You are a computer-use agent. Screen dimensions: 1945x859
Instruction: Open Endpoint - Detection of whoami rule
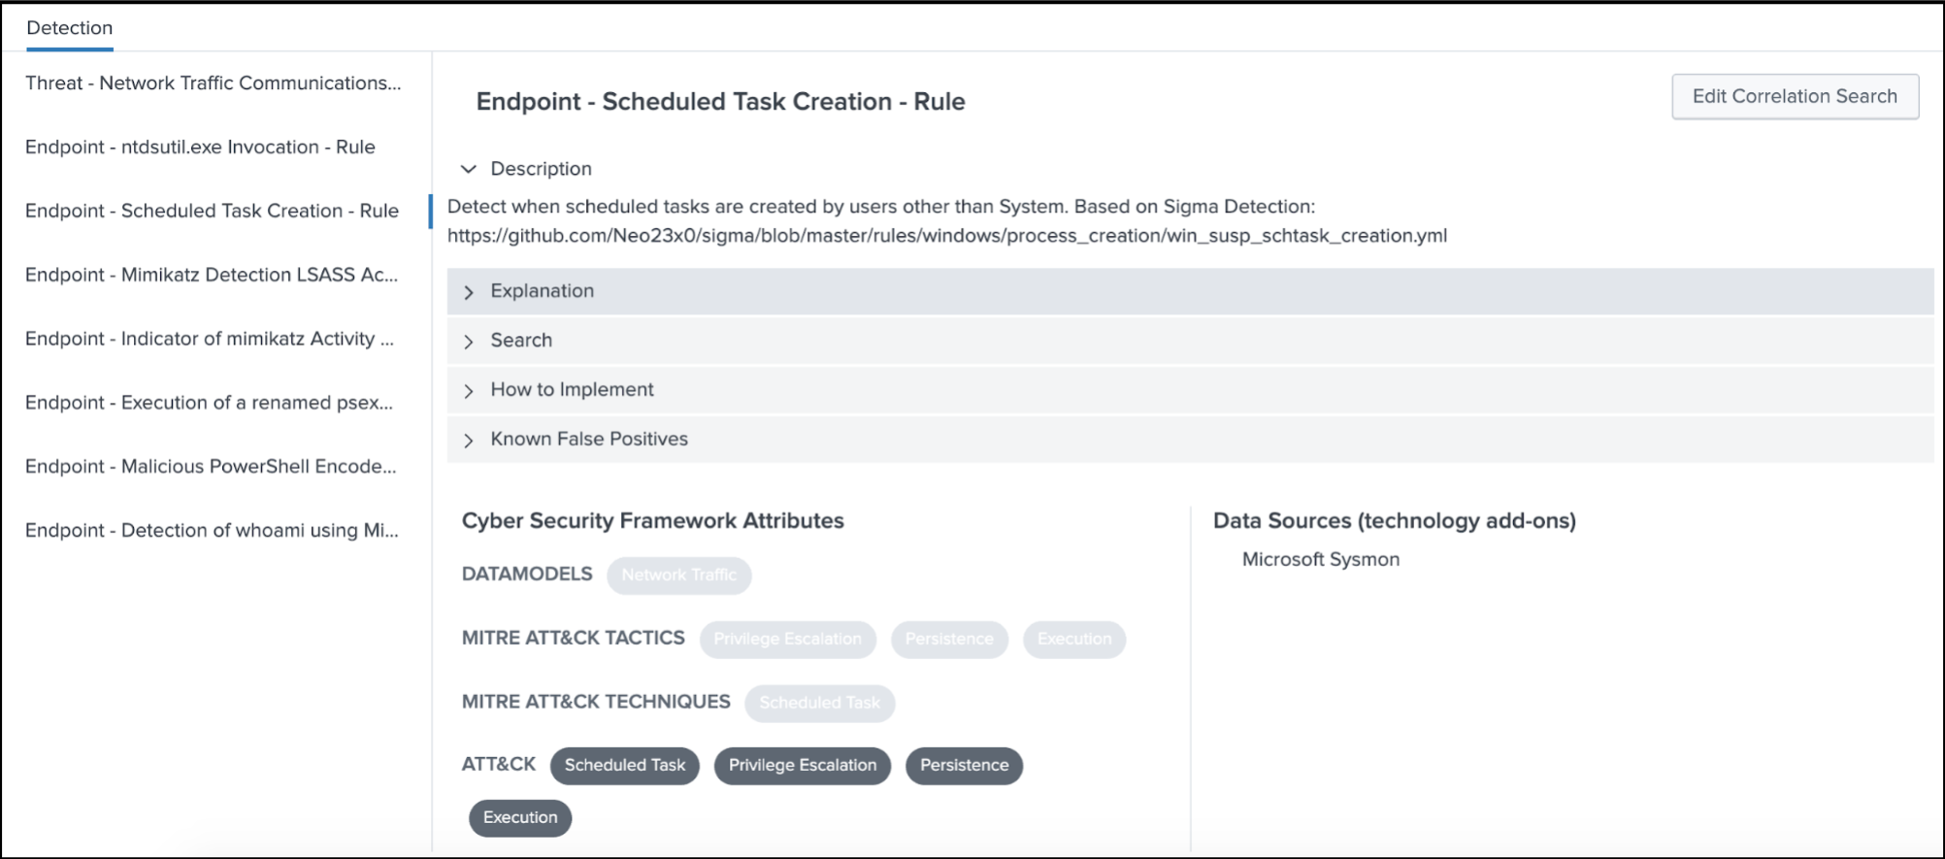pyautogui.click(x=212, y=531)
